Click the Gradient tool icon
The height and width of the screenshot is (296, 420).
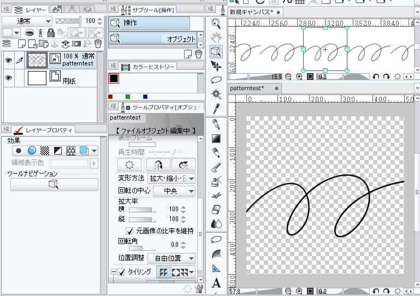[216, 138]
